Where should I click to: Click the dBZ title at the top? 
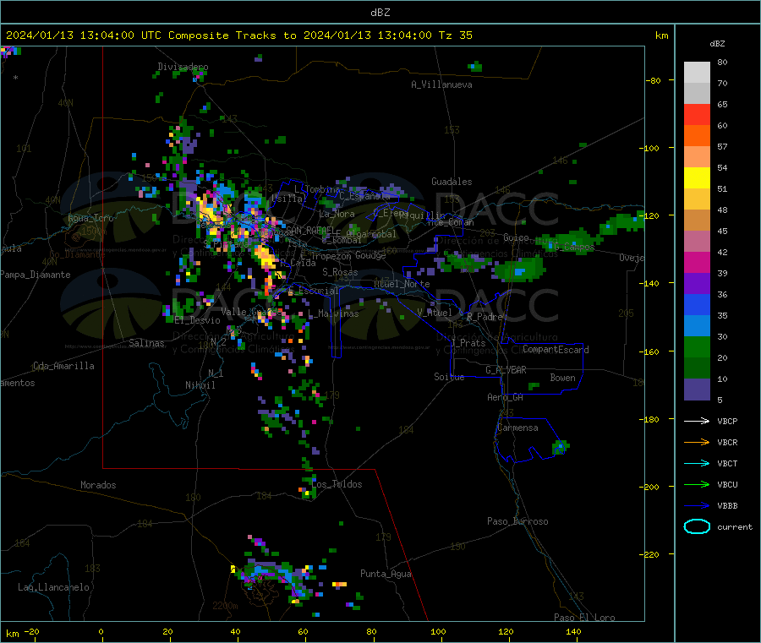tap(380, 13)
